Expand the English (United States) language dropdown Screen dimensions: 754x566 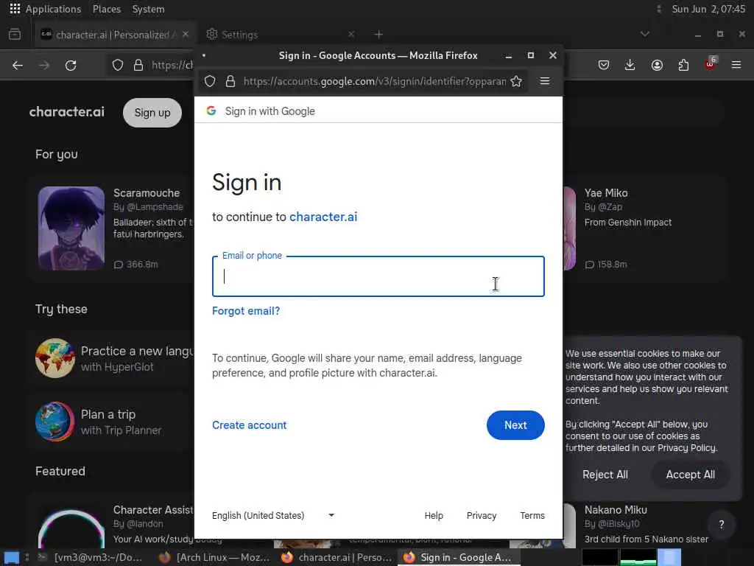point(272,515)
